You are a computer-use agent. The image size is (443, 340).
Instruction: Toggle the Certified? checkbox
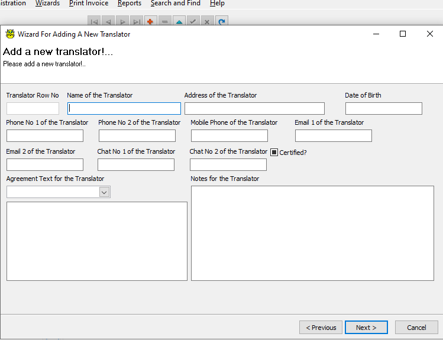274,153
